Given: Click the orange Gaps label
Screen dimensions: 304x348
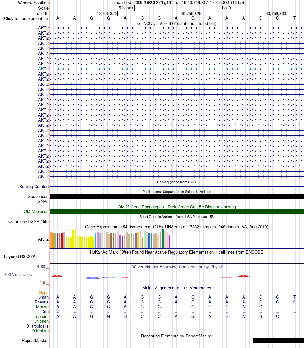Looking at the screenshot, I should pyautogui.click(x=44, y=293).
